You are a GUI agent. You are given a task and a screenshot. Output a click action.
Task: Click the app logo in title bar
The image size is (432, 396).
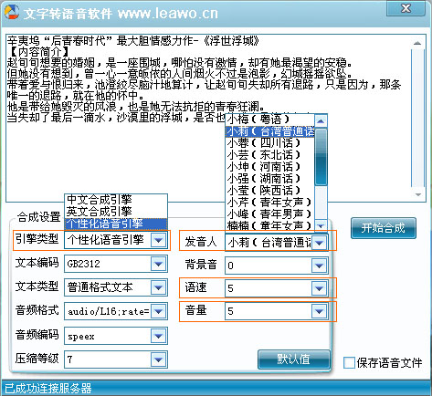point(12,12)
